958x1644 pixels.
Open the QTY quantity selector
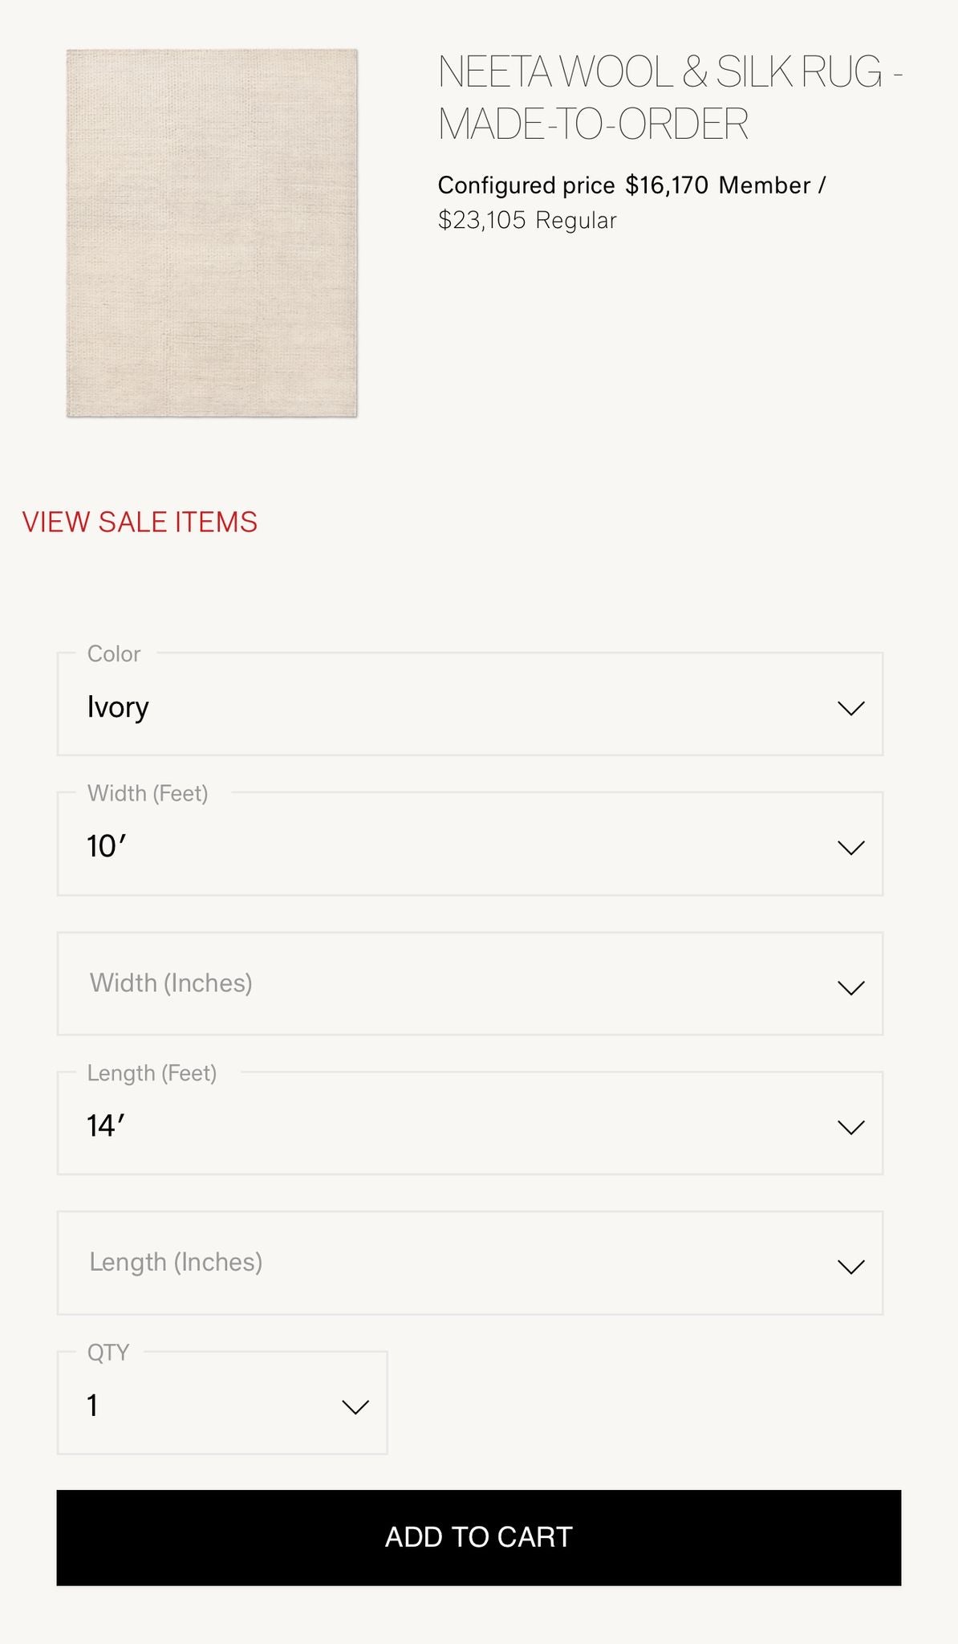(221, 1403)
